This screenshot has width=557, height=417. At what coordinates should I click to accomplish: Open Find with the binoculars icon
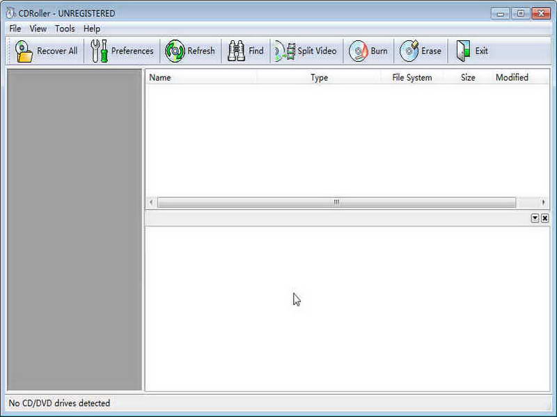(236, 51)
